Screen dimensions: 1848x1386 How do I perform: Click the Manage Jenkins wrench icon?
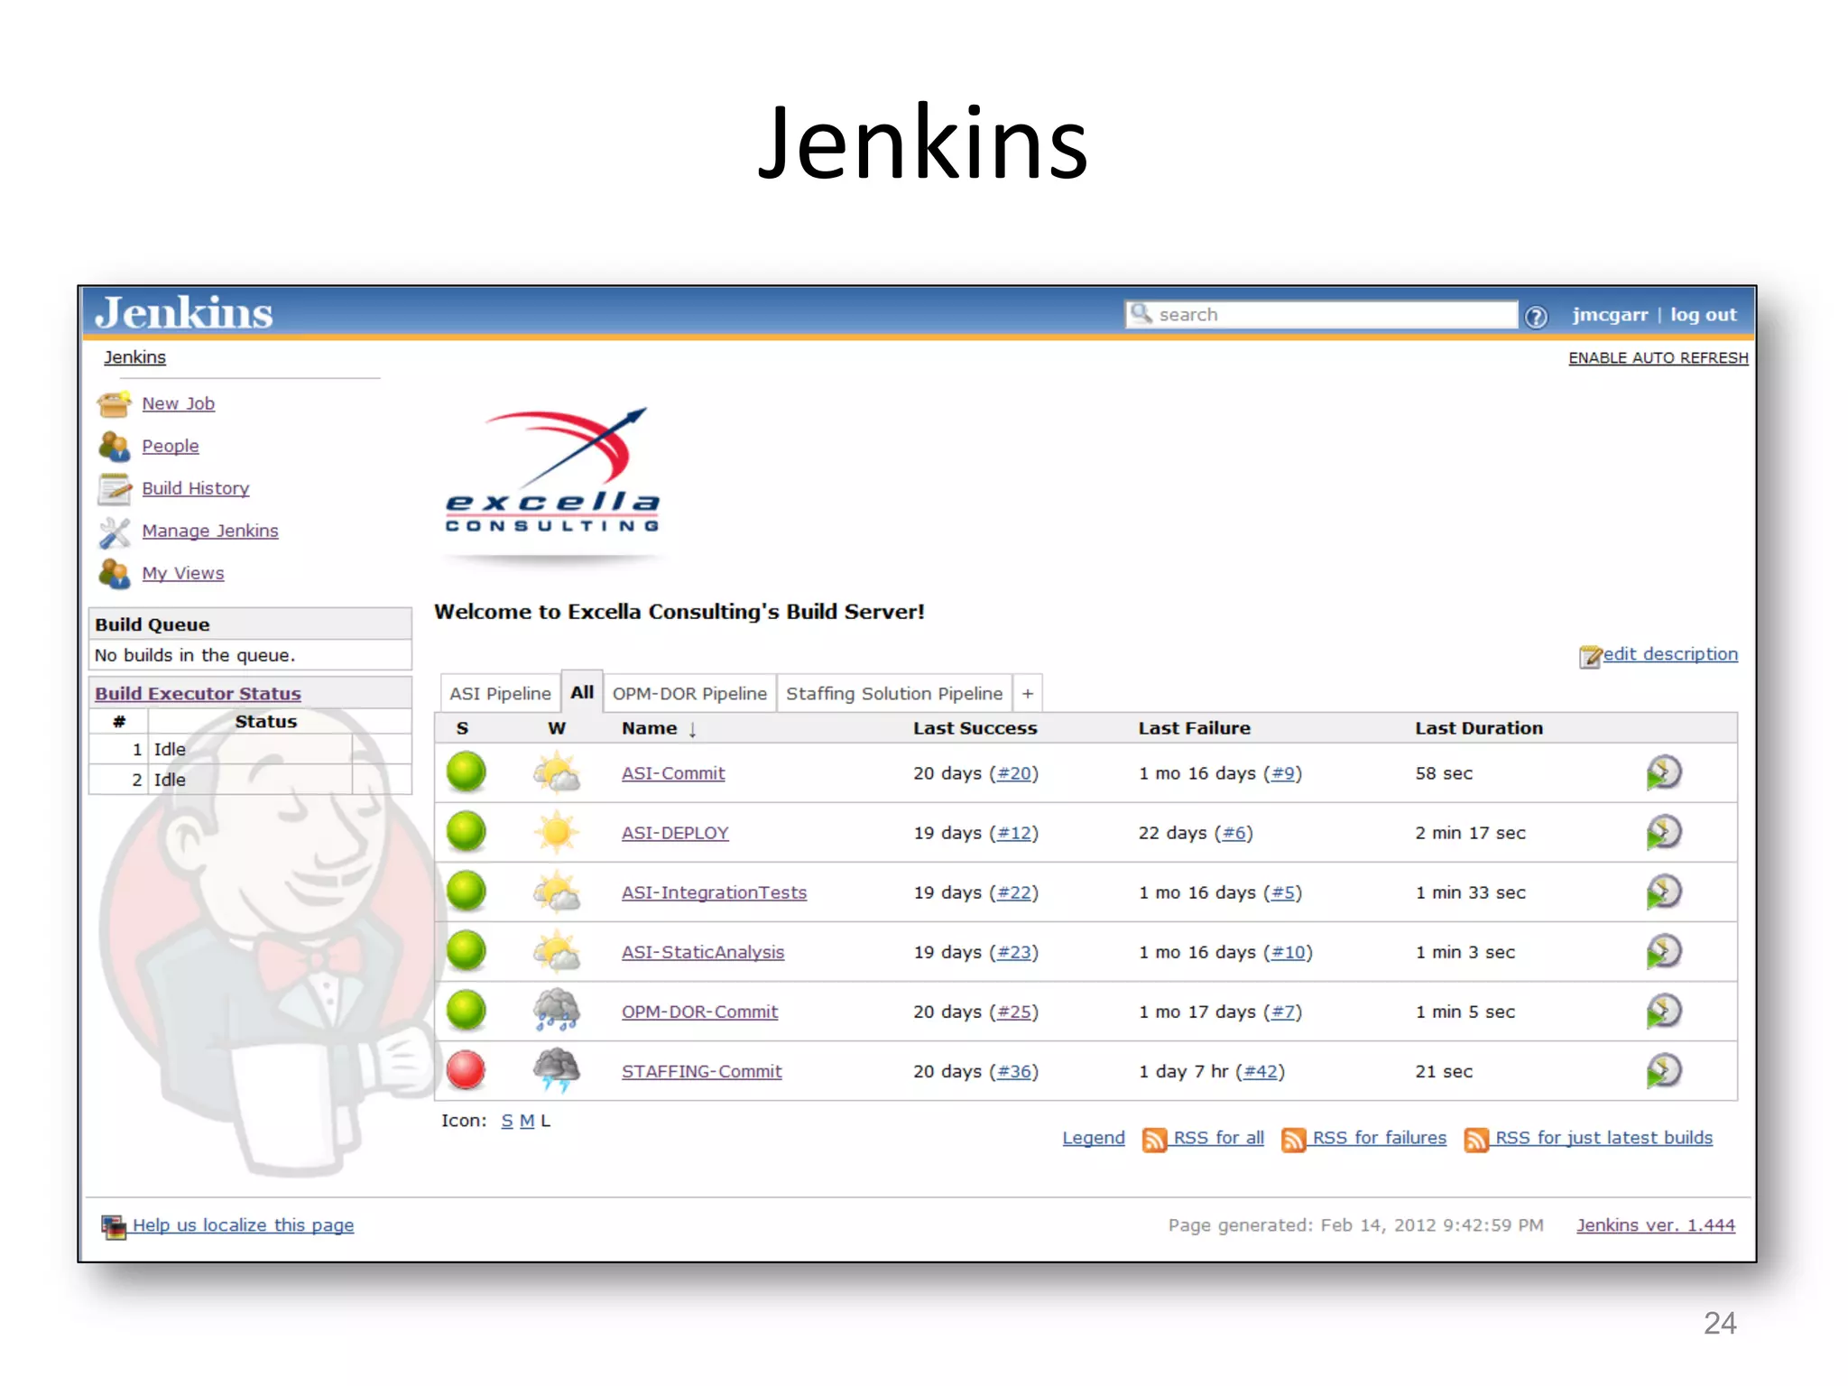pos(115,531)
